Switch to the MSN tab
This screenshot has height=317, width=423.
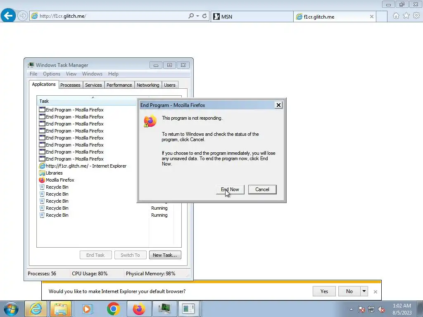(252, 17)
